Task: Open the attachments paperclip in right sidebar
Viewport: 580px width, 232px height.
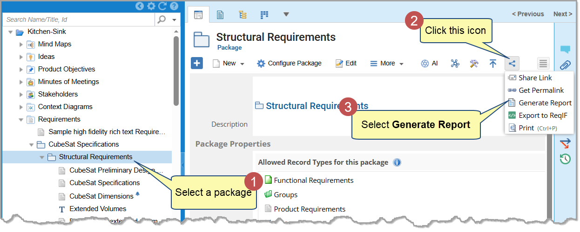Action: tap(565, 65)
